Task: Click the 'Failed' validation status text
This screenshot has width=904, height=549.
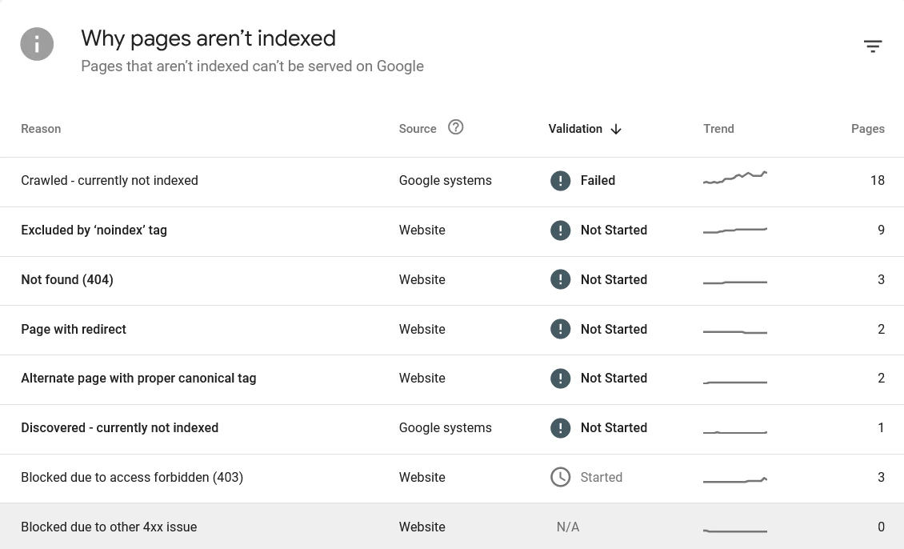Action: [x=598, y=181]
